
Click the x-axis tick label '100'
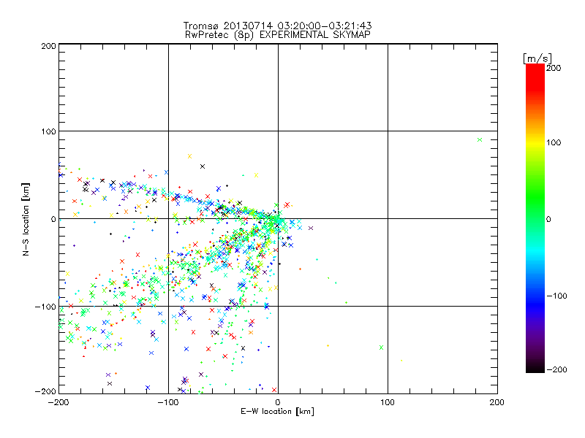(388, 402)
